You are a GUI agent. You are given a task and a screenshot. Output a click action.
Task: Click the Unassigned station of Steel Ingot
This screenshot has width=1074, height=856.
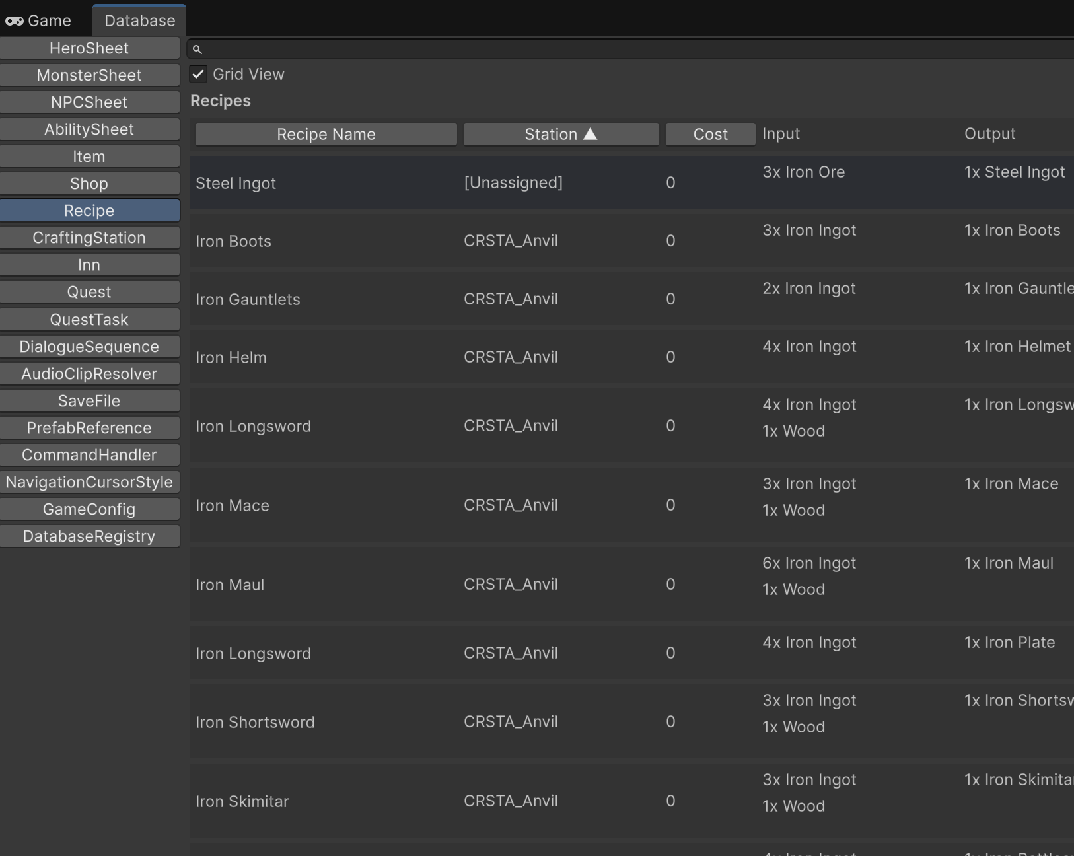513,182
